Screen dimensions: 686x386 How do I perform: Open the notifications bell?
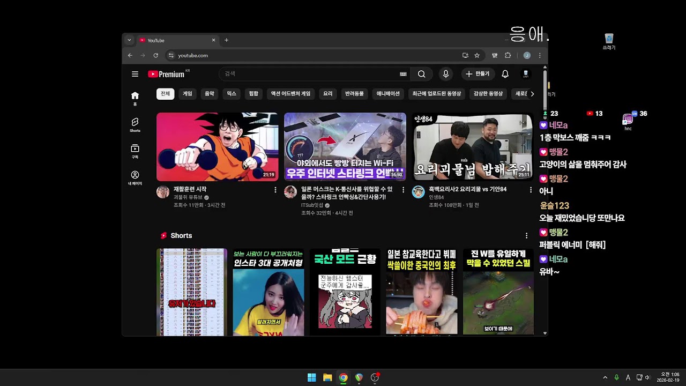pyautogui.click(x=505, y=74)
